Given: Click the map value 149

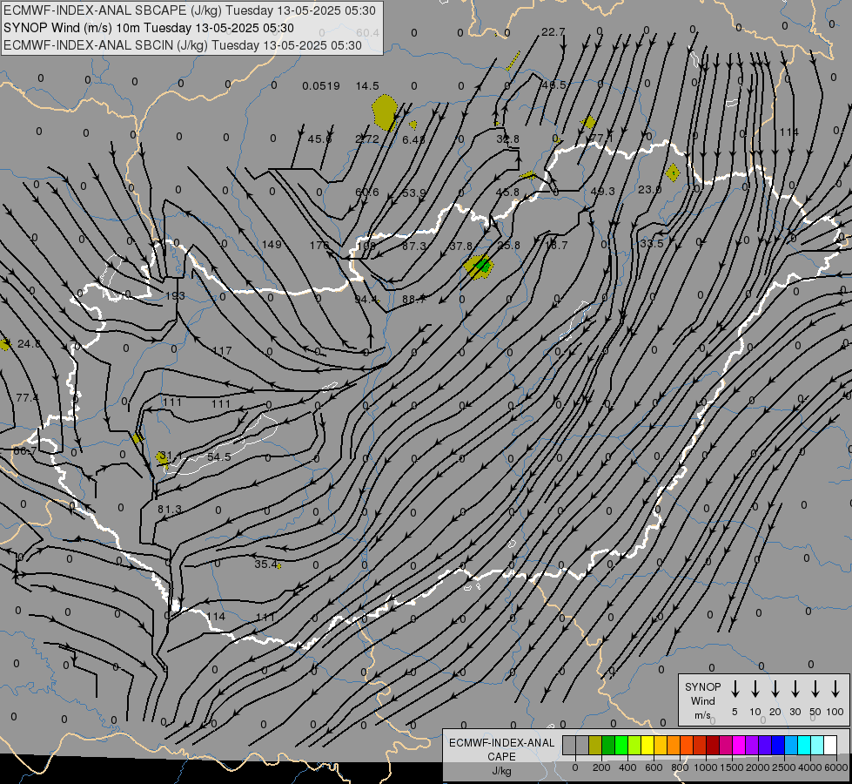Looking at the screenshot, I should point(272,244).
